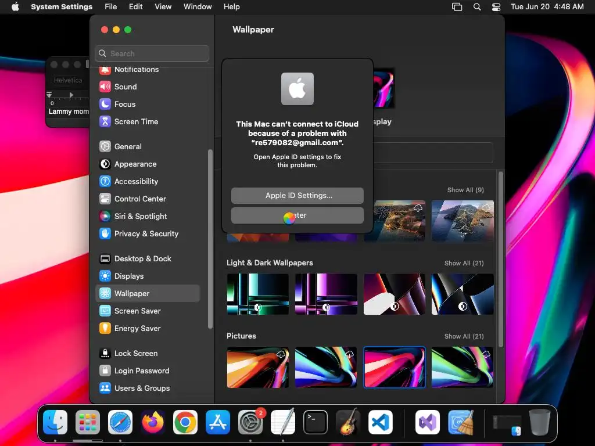Open Spotlight search in menu bar

click(x=477, y=7)
